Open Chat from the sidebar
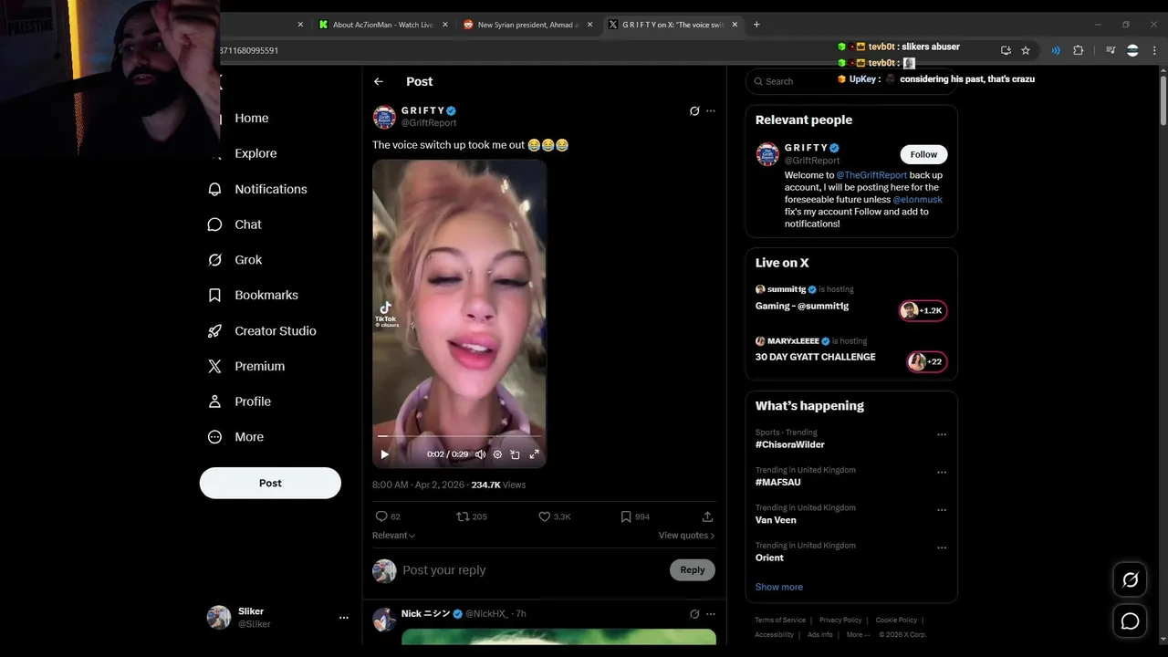This screenshot has height=657, width=1168. pos(235,224)
